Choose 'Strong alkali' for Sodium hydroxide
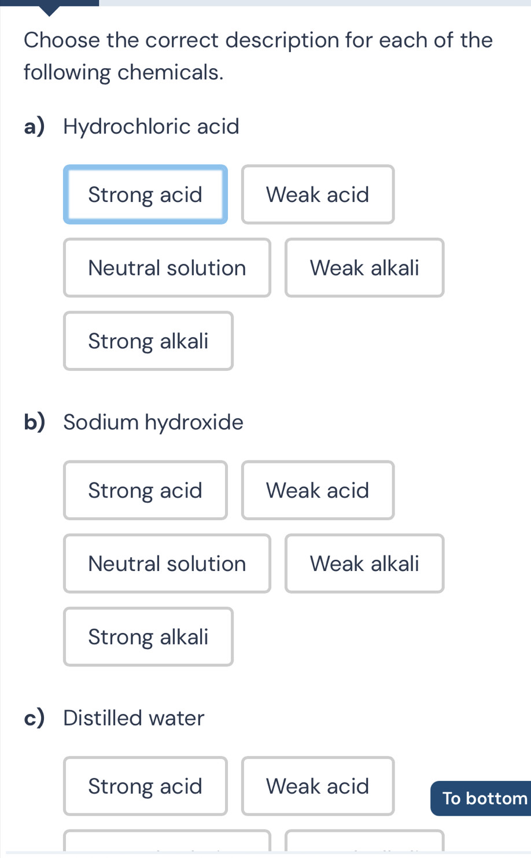This screenshot has width=531, height=858. (147, 636)
